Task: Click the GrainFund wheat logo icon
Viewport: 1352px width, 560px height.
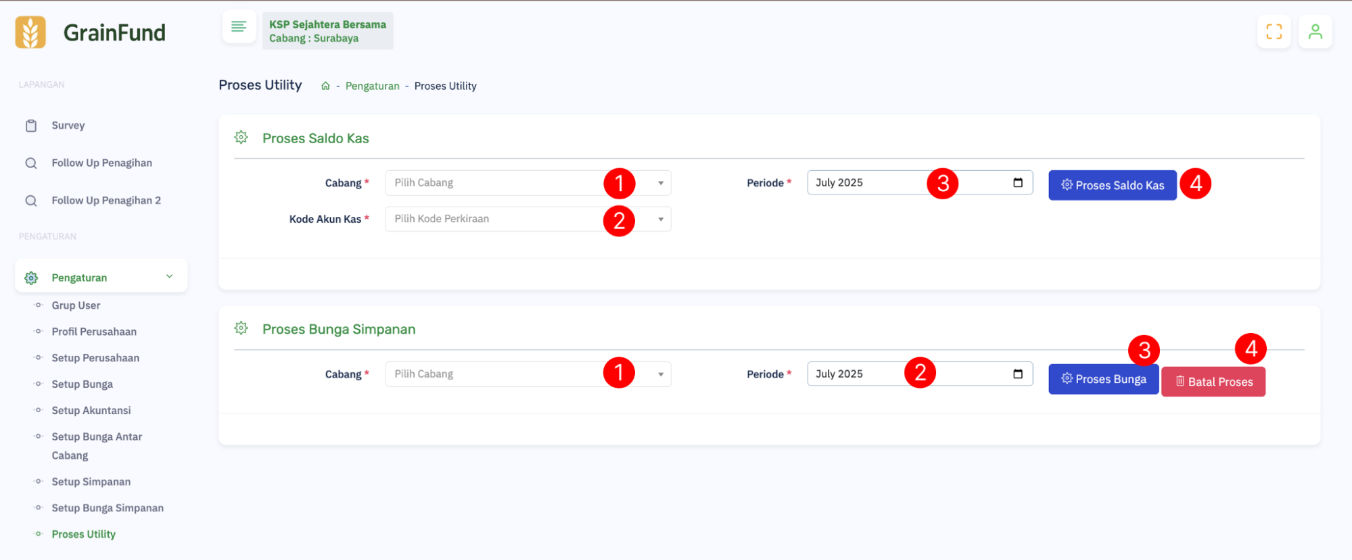Action: click(x=30, y=32)
